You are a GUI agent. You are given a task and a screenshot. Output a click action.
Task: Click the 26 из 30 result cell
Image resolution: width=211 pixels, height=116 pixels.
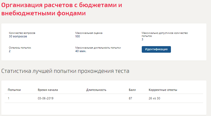(154, 98)
